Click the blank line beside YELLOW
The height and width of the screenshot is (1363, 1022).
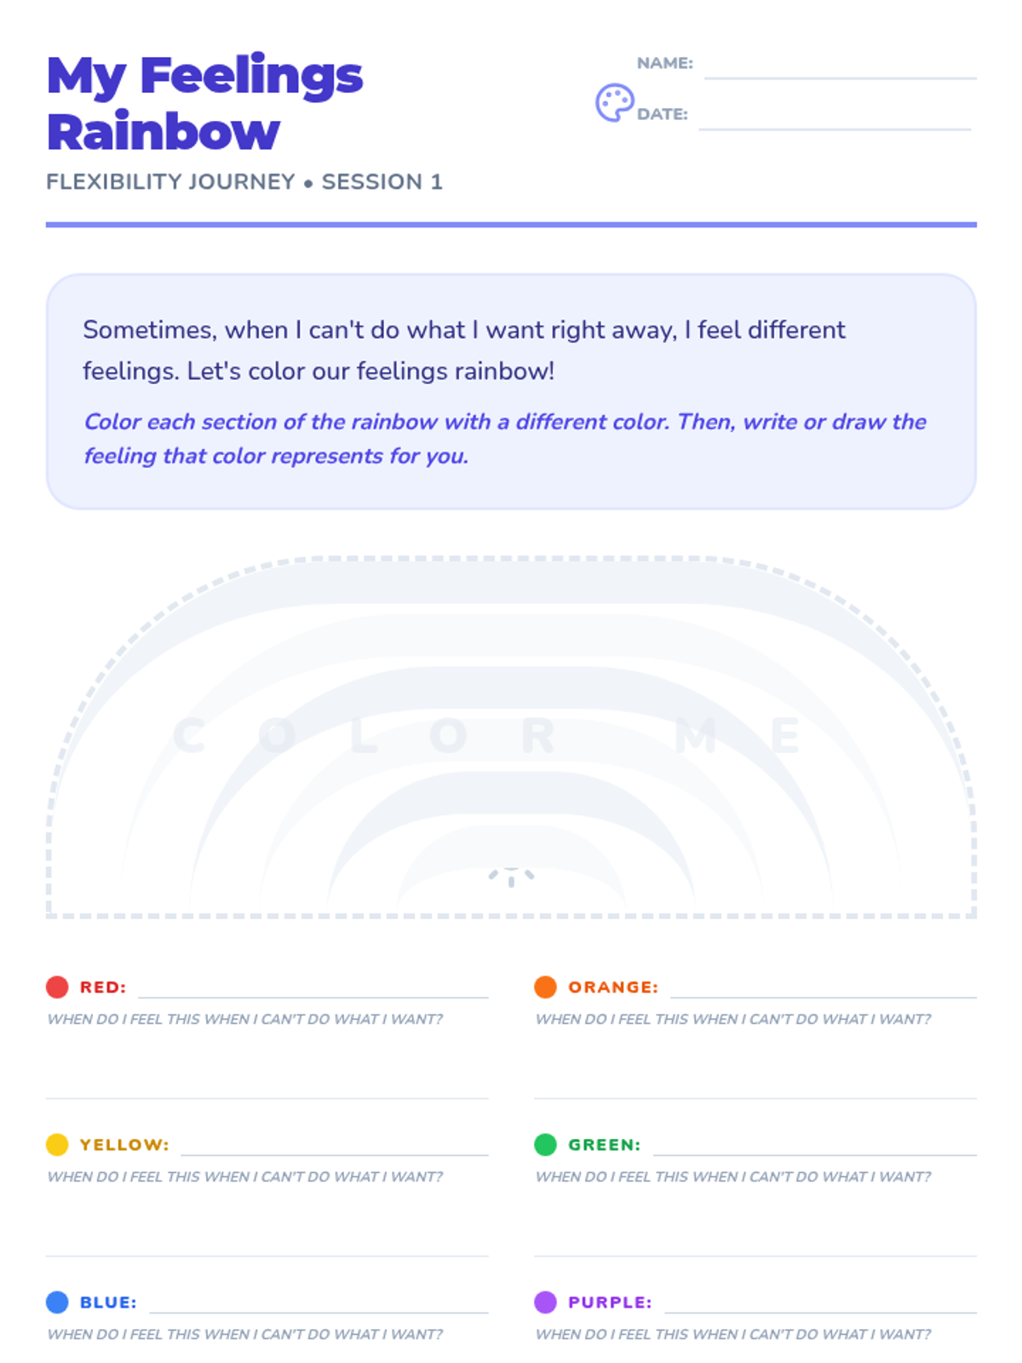334,1146
